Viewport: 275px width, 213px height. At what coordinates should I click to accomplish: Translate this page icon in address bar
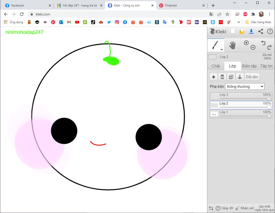pos(211,14)
